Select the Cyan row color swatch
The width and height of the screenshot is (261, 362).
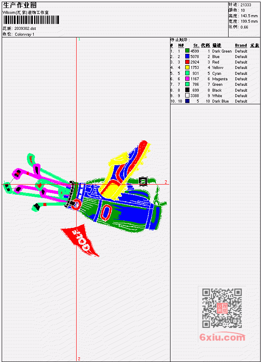(x=187, y=73)
